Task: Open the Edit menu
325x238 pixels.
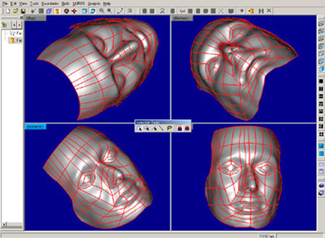Action: 13,4
